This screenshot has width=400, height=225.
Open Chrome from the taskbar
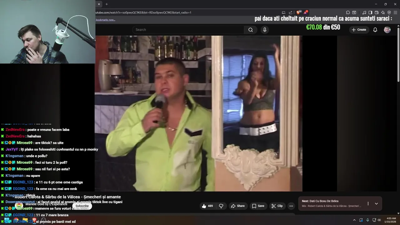tap(16, 220)
